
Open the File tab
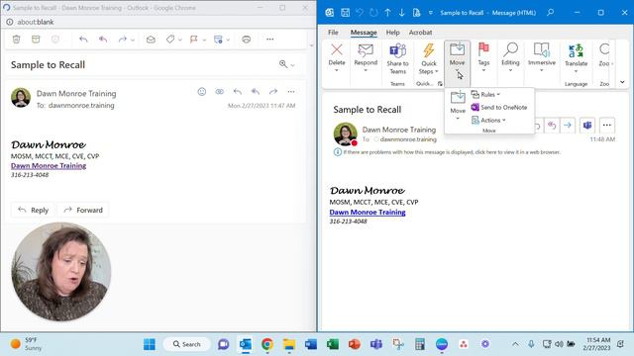tap(333, 33)
